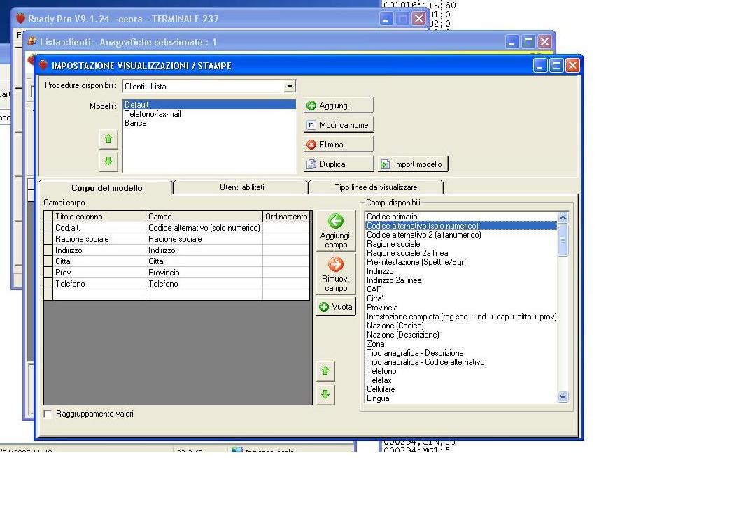Screen dimensions: 755x513
Task: Select Lingua available field
Action: (460, 398)
